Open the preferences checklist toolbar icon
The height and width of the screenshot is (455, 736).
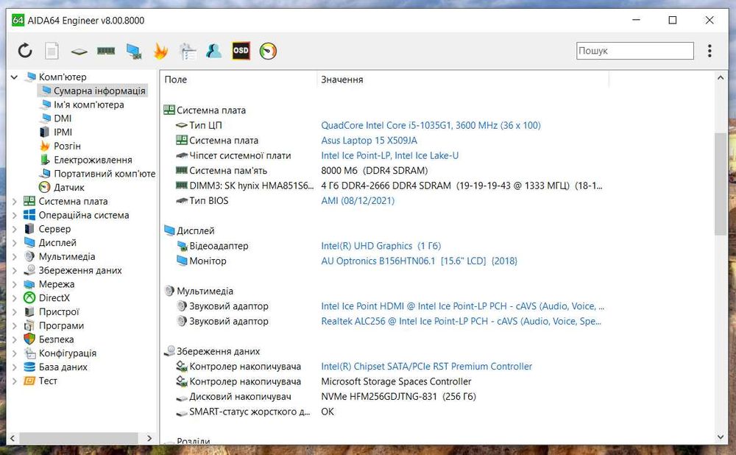(x=188, y=52)
